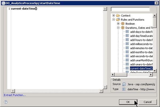The width and height of the screenshot is (160, 107).
Task: Select the Context tree item
Action: coord(126,16)
